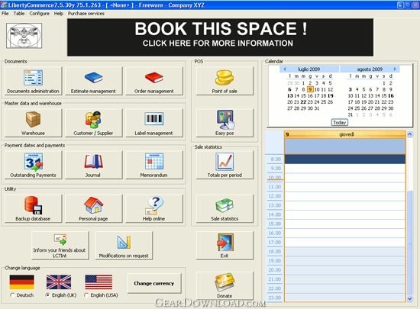
Task: Click the UK flag
Action: 59,282
